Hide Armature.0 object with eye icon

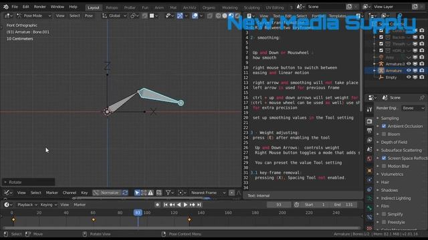click(x=409, y=64)
